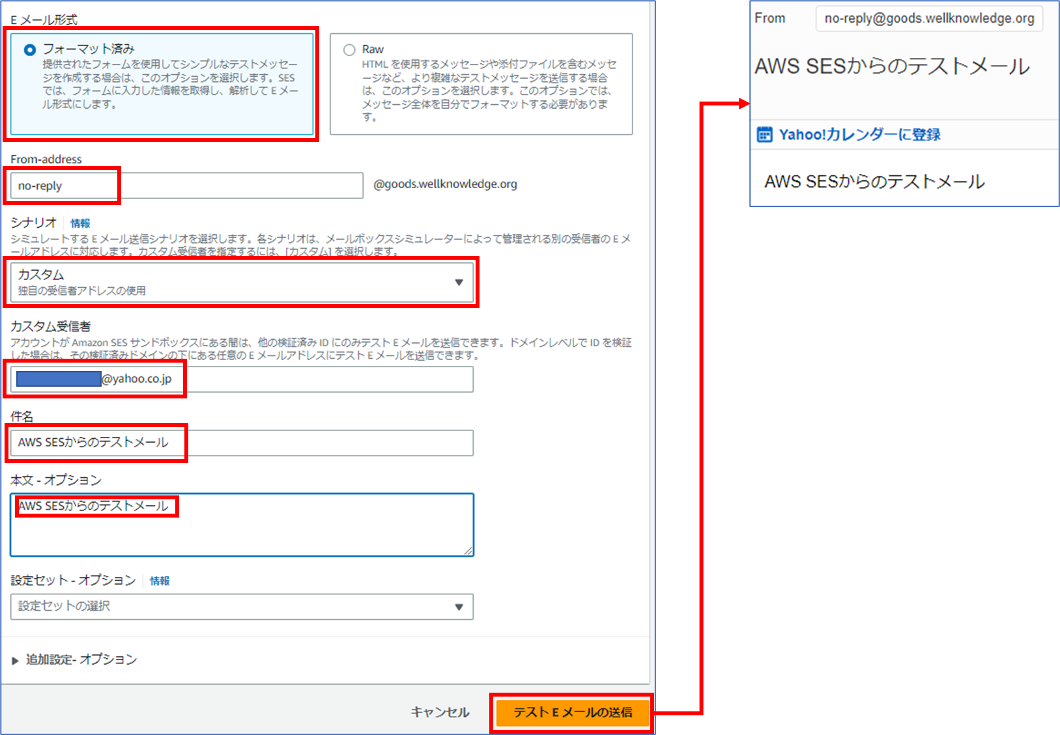Open the 情報 link beside シナリオ

tap(80, 223)
